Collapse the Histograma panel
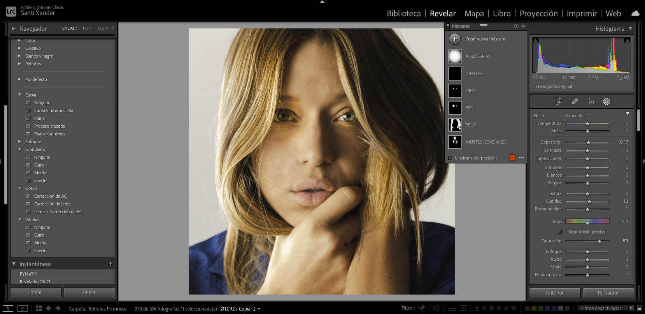The height and width of the screenshot is (314, 645). [630, 28]
